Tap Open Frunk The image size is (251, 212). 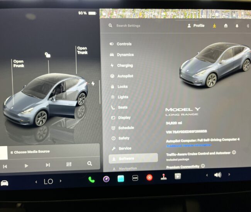coord(19,64)
